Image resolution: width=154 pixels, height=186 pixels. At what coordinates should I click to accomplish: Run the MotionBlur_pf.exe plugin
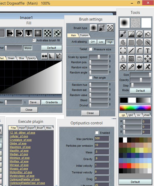pyautogui.click(x=21, y=172)
